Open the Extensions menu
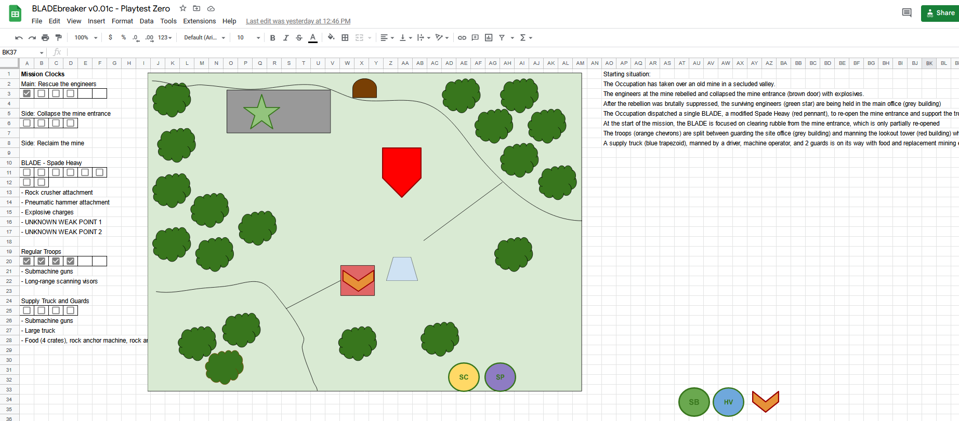This screenshot has height=421, width=959. point(199,21)
